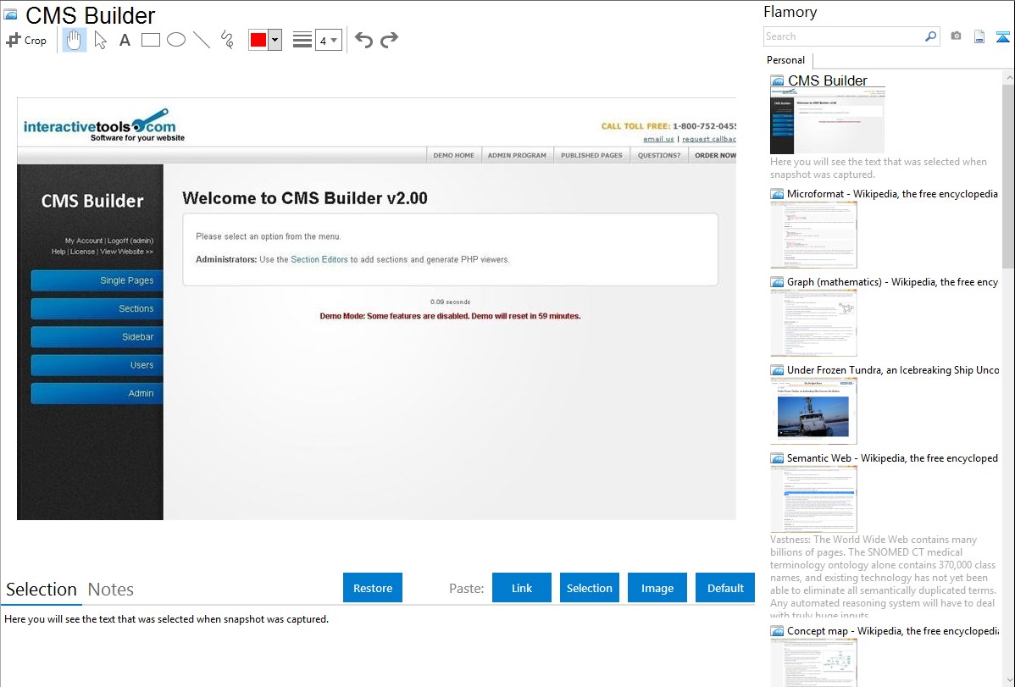Open the color picker dropdown arrow
The width and height of the screenshot is (1015, 687).
tap(275, 40)
